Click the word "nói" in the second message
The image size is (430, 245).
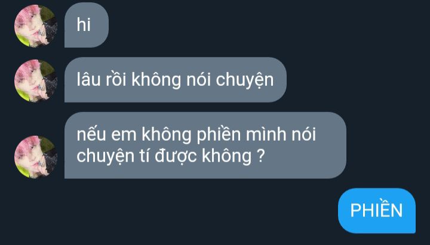tap(198, 80)
